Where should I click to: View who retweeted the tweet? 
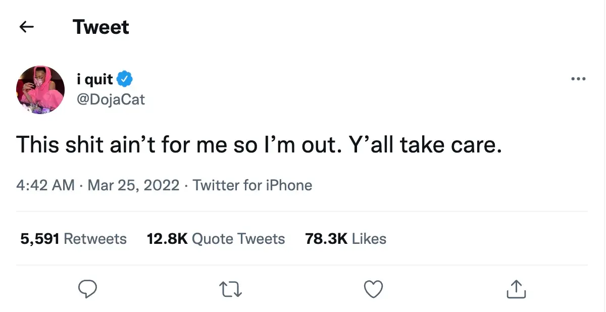[73, 238]
